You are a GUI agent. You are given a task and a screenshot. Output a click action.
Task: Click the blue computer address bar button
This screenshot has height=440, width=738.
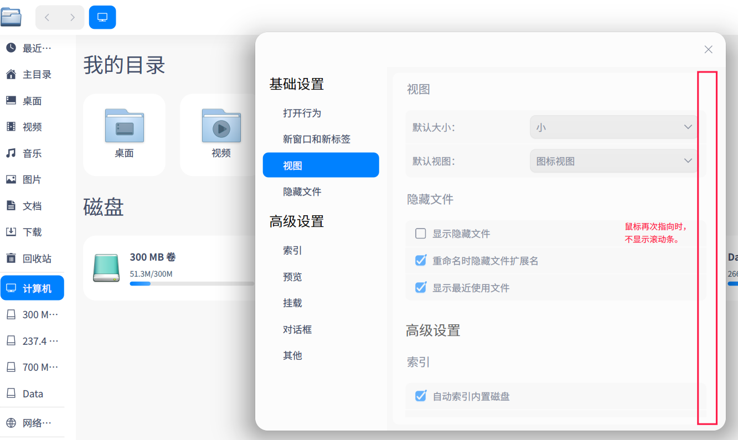point(102,17)
